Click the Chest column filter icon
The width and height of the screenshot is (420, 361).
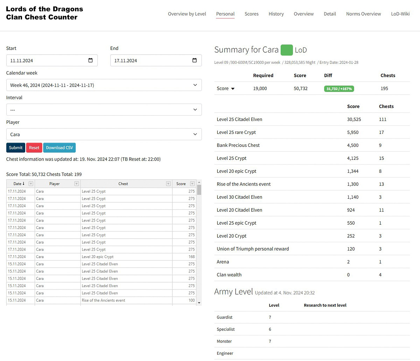pos(168,184)
